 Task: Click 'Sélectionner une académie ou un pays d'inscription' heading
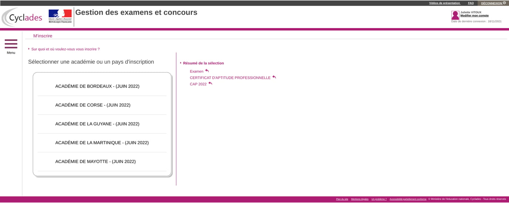pyautogui.click(x=91, y=62)
